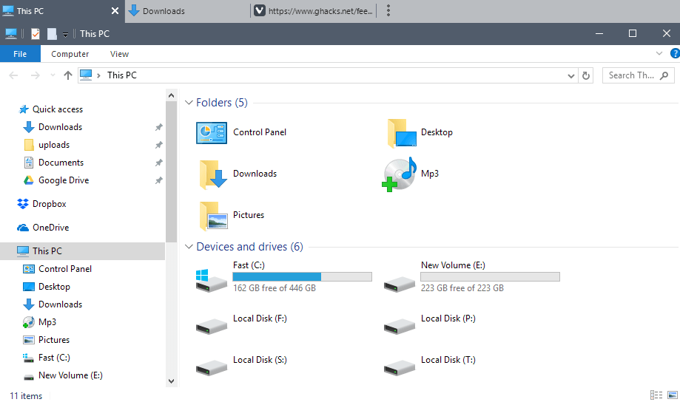This screenshot has width=680, height=402.
Task: Open pinned Downloads under Quick access
Action: tap(60, 127)
